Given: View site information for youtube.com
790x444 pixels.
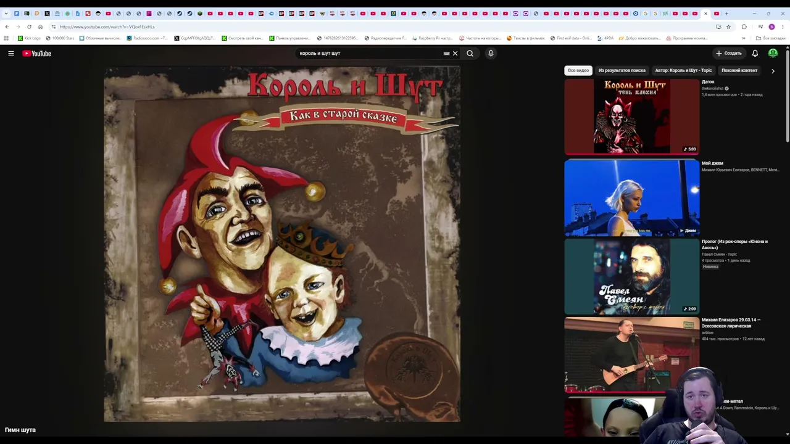Looking at the screenshot, I should [54, 27].
